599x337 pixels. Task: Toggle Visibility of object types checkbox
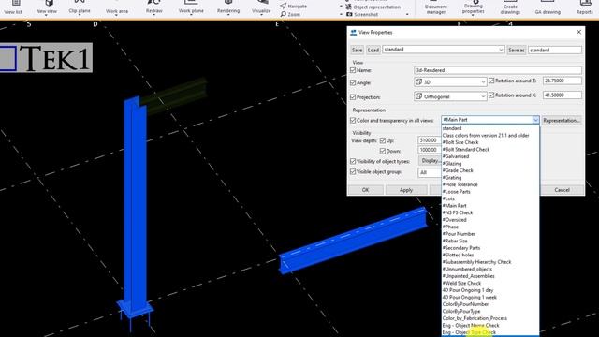tap(353, 161)
